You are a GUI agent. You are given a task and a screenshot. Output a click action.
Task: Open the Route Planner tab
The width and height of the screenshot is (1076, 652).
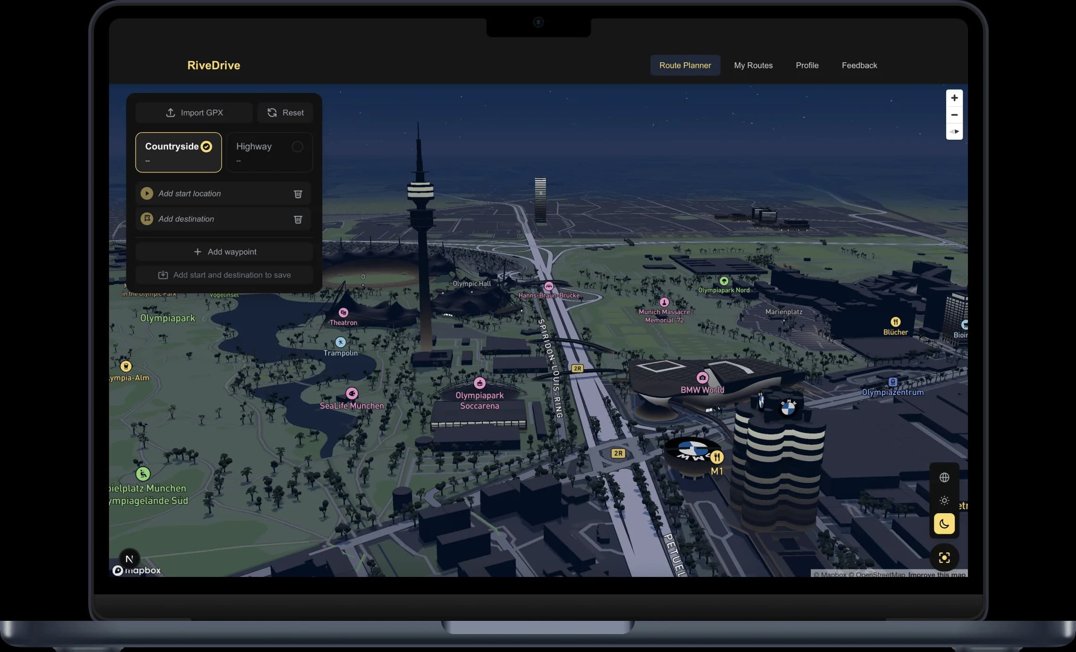tap(685, 65)
